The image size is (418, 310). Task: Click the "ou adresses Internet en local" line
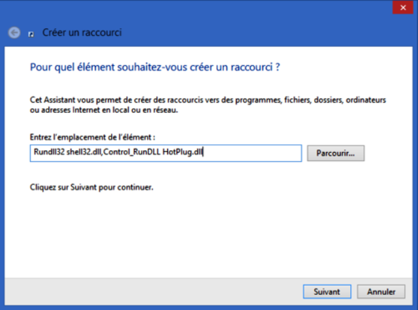tap(104, 110)
